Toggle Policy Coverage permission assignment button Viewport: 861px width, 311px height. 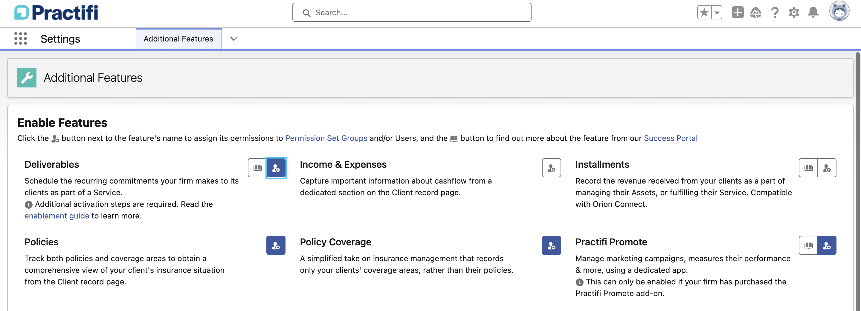coord(551,246)
